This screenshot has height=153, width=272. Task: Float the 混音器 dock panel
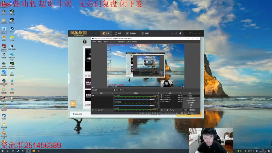point(158,93)
